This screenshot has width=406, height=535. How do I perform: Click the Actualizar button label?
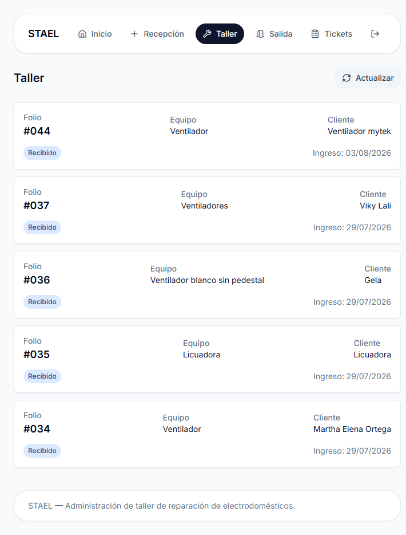[375, 78]
